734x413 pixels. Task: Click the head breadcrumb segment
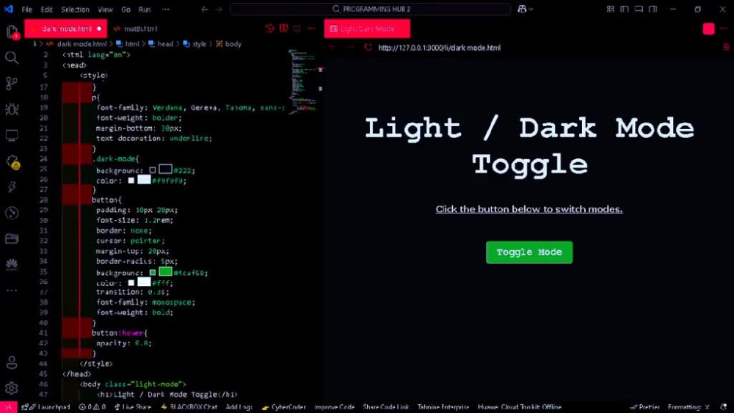[x=161, y=43]
